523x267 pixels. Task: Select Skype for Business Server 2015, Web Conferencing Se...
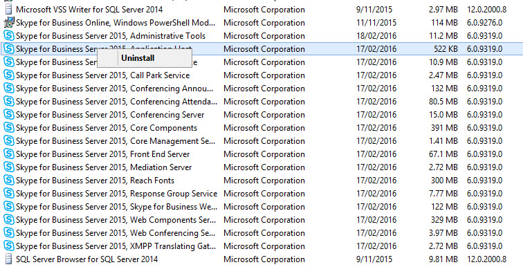(116, 233)
